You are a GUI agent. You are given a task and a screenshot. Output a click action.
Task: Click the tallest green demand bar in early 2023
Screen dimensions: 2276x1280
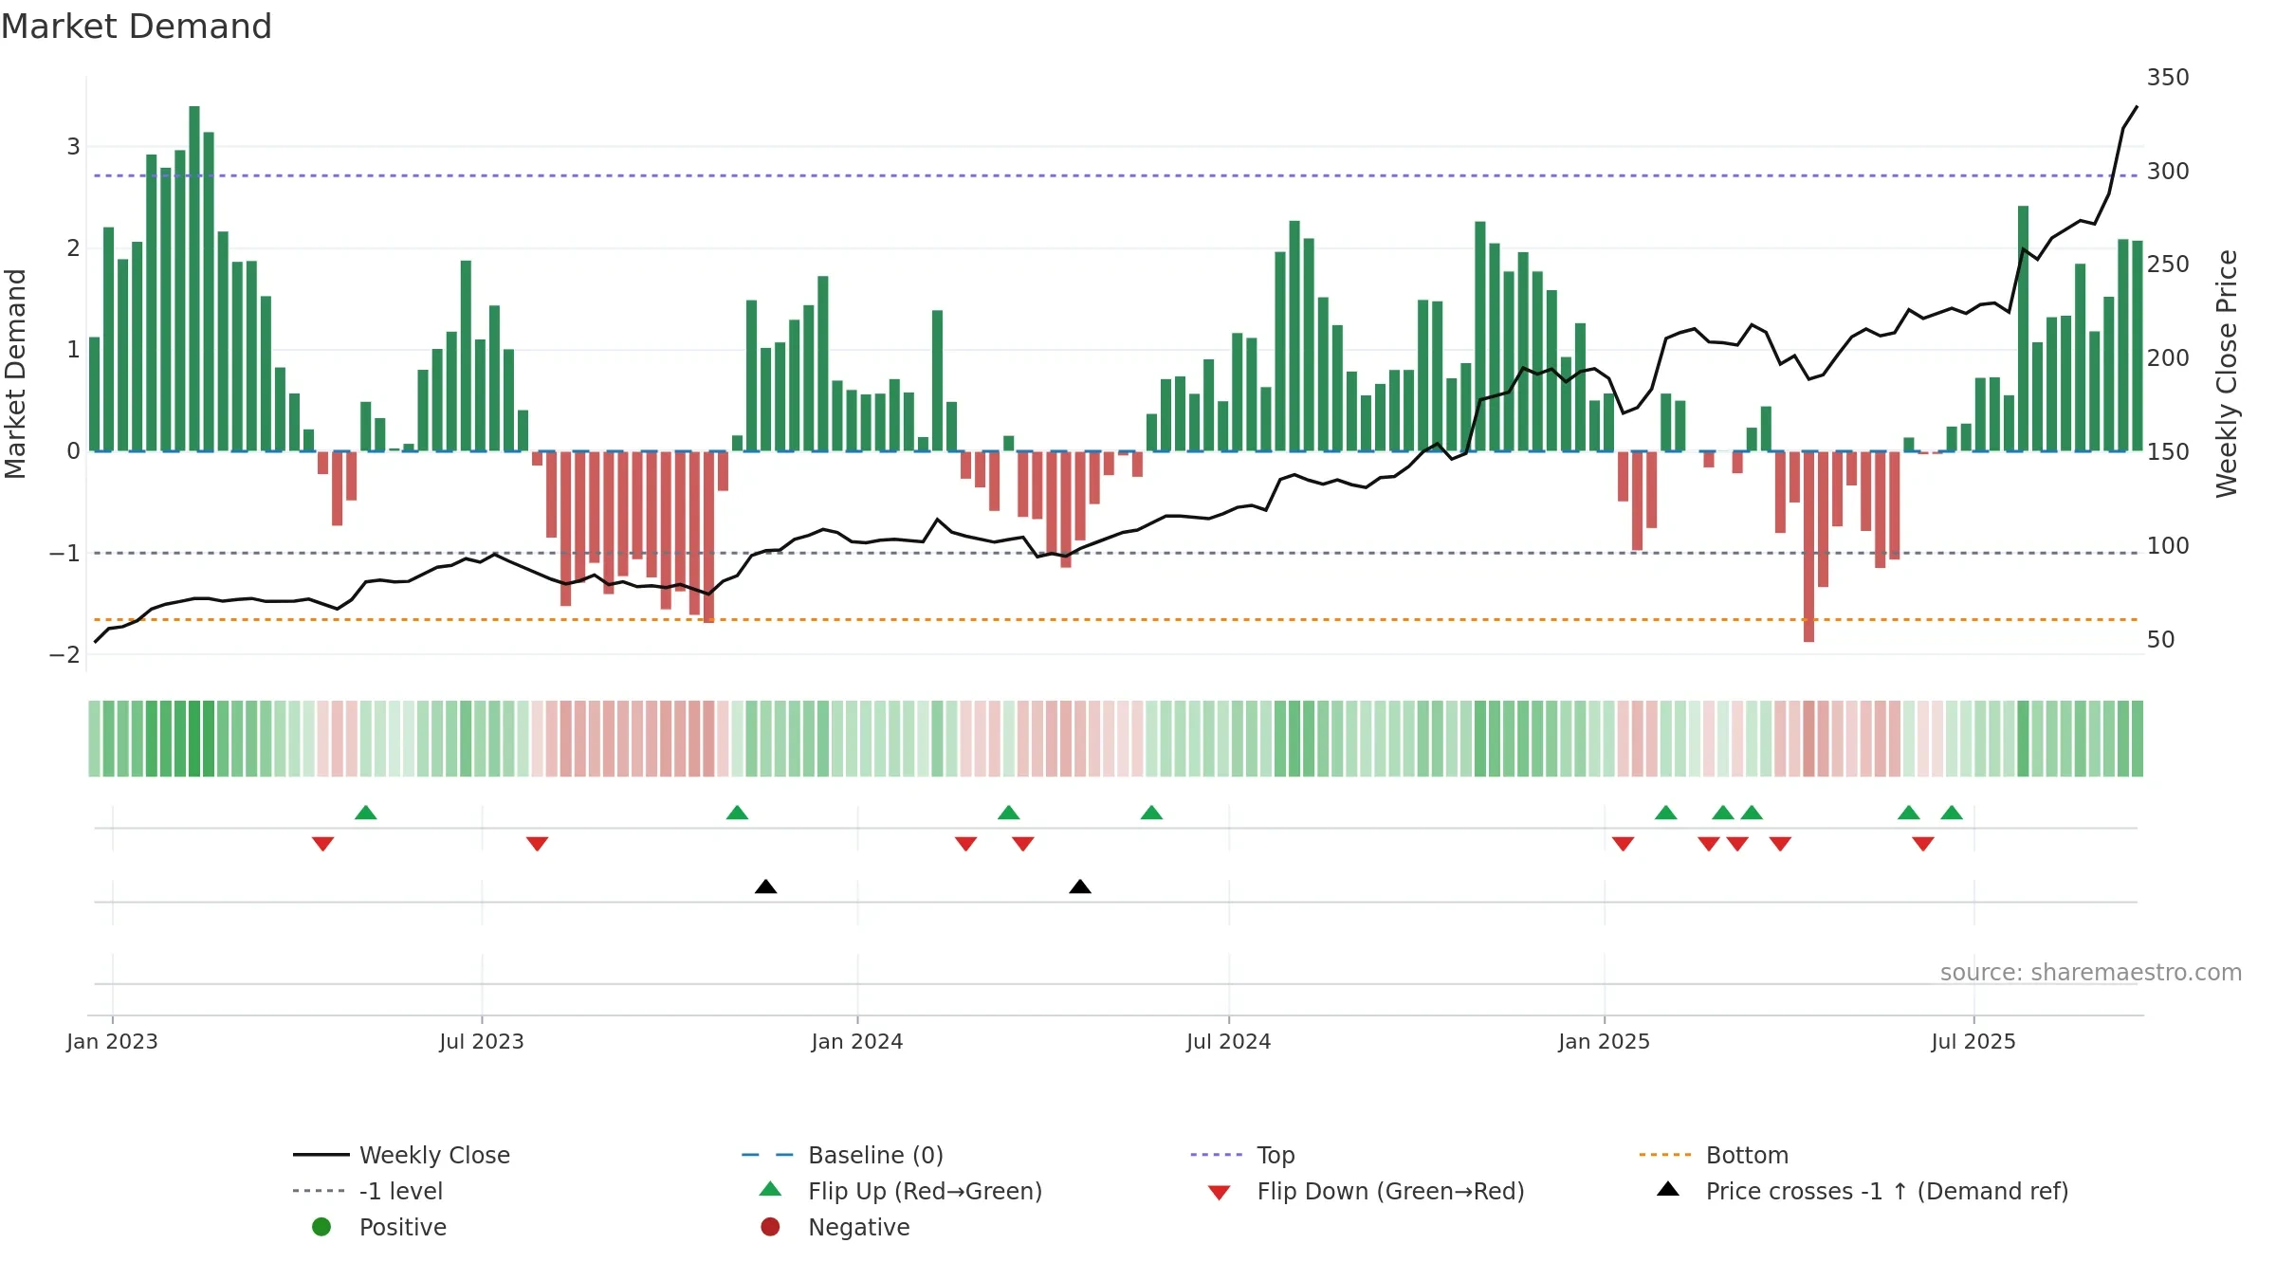coord(194,279)
